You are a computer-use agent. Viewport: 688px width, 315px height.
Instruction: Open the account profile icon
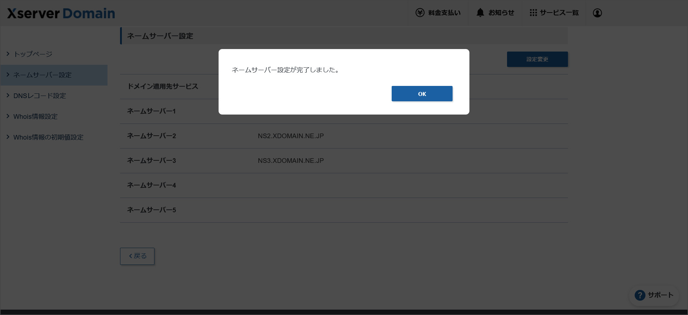tap(597, 13)
